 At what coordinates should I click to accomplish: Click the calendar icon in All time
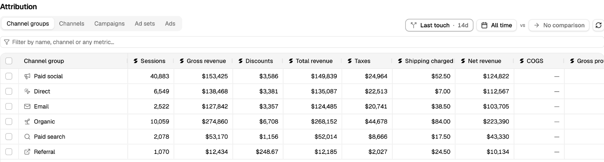[x=485, y=25]
